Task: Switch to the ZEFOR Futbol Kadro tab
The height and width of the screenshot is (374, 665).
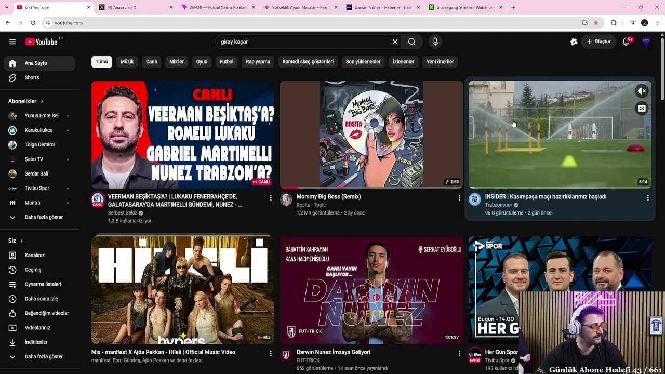Action: (218, 7)
